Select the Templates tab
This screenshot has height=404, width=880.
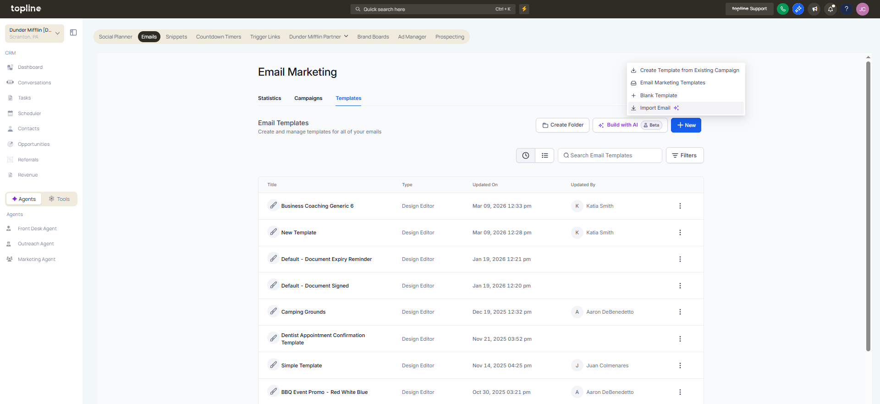(x=348, y=98)
